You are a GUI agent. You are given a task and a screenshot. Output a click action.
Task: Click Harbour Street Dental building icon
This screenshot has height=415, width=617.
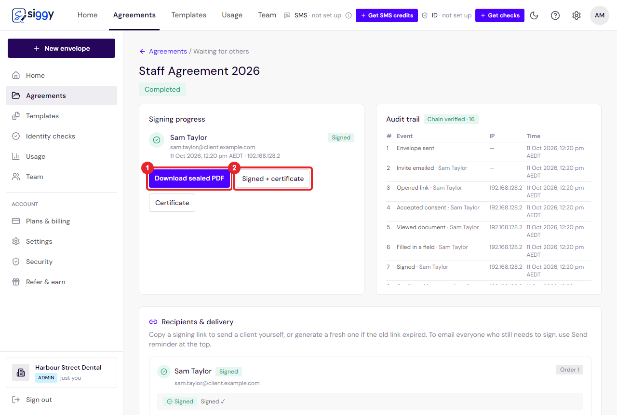pos(21,373)
